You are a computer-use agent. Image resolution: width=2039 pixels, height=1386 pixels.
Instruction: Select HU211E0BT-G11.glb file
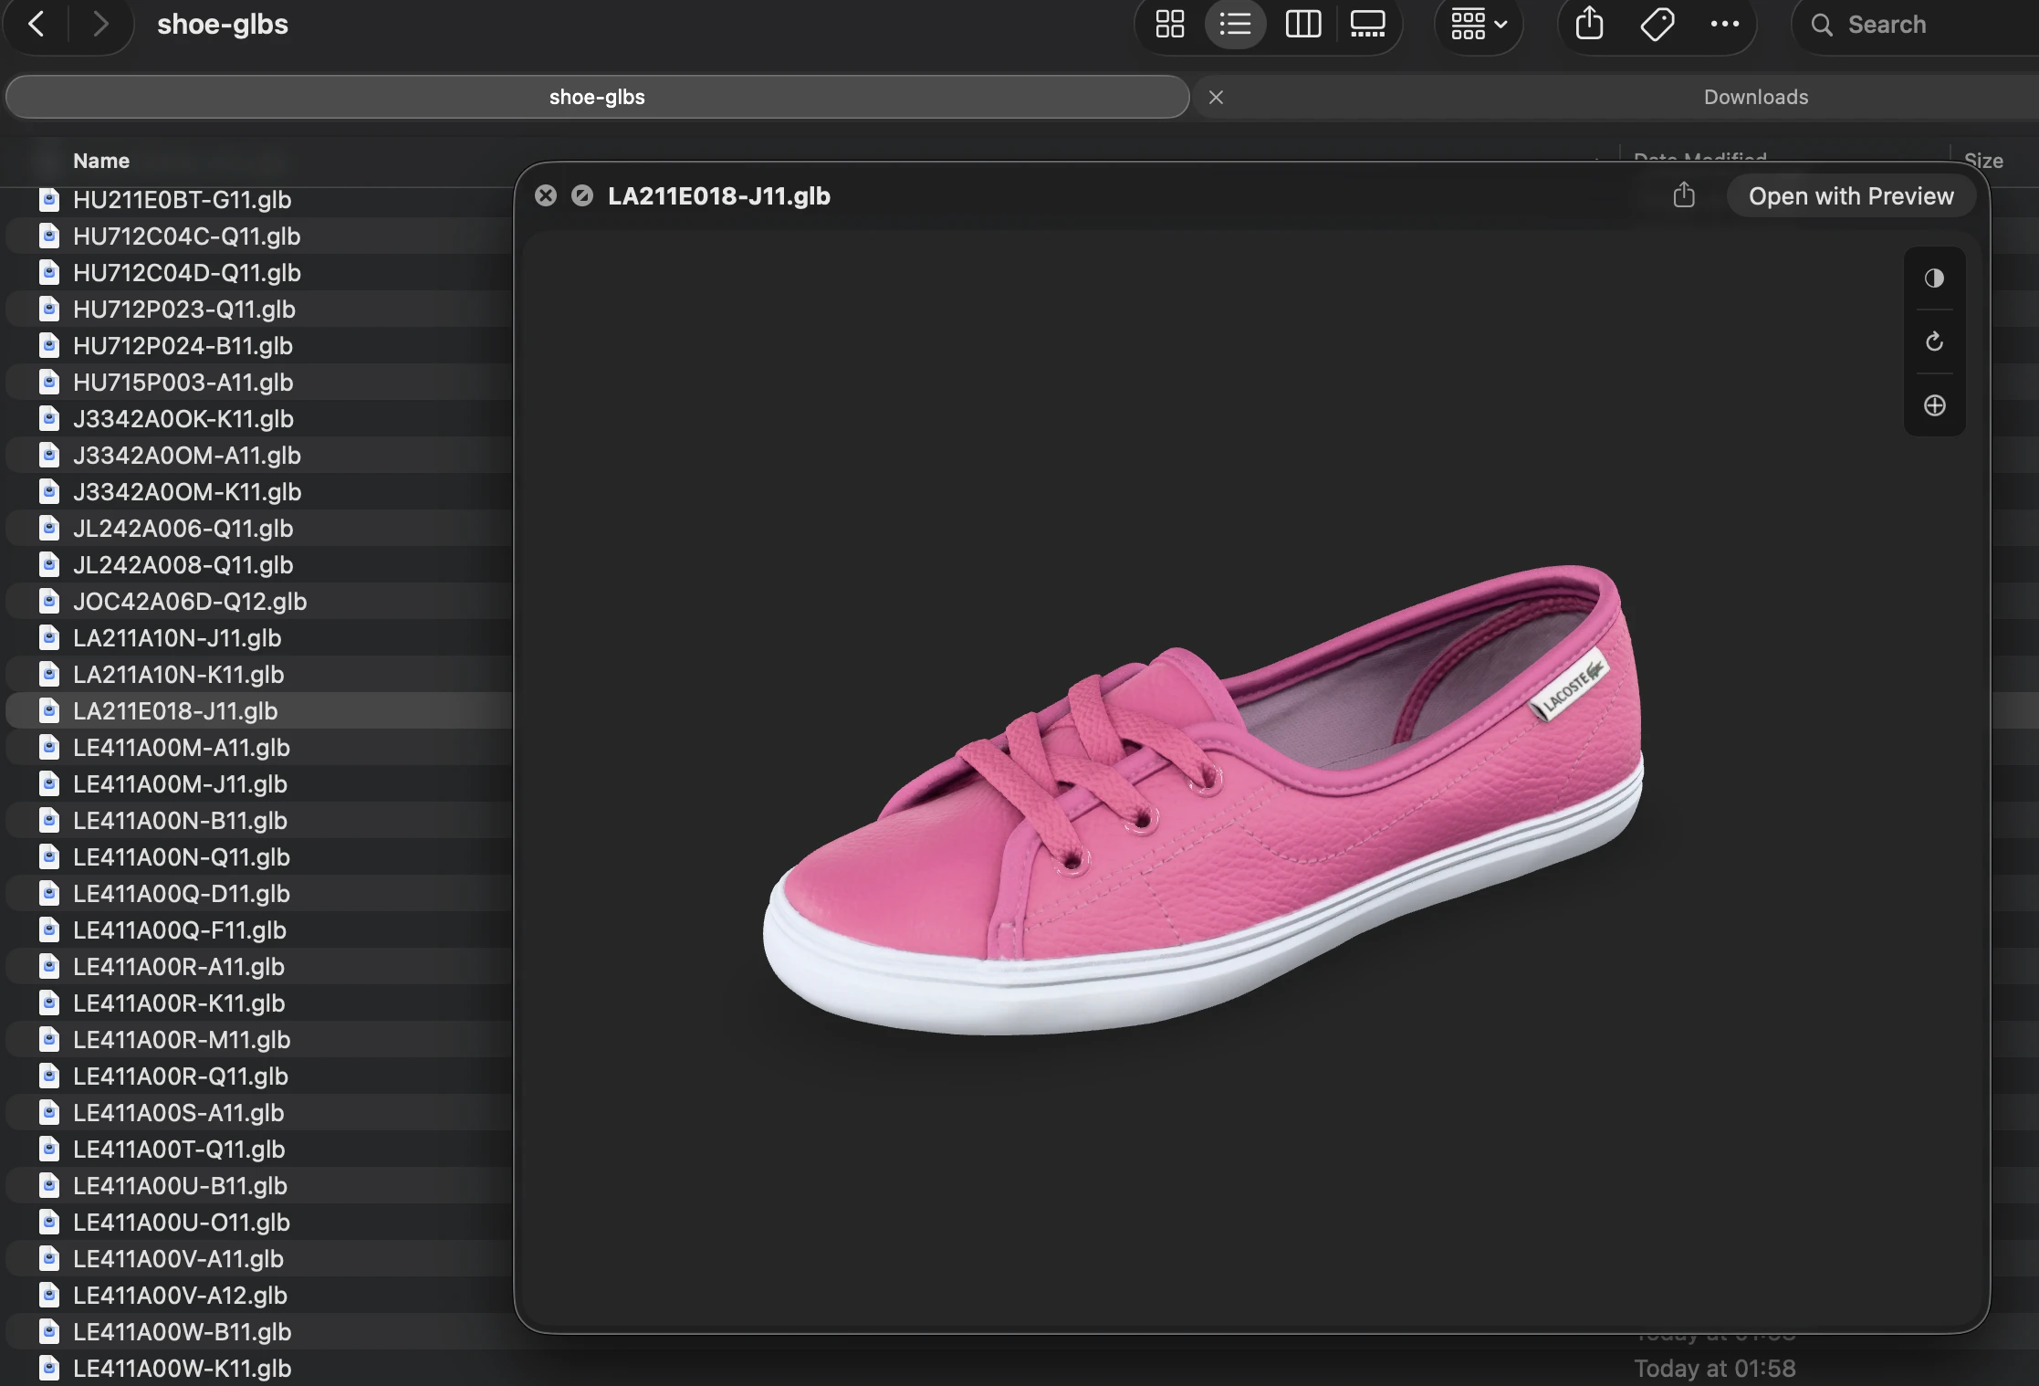182,199
